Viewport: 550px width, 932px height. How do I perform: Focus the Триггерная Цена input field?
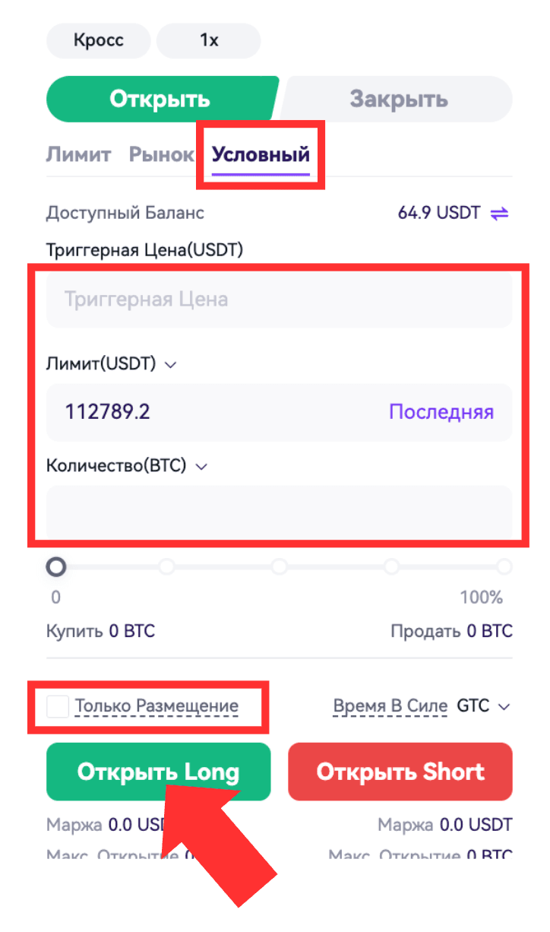point(279,300)
